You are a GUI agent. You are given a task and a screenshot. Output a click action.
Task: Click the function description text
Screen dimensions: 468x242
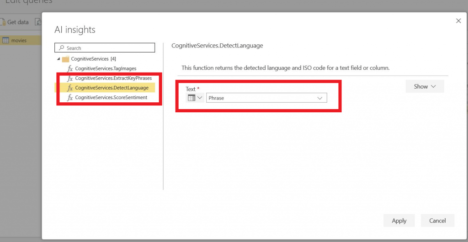point(286,68)
